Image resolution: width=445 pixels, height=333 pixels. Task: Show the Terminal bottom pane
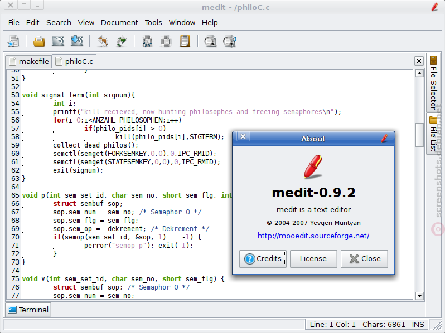(x=28, y=310)
